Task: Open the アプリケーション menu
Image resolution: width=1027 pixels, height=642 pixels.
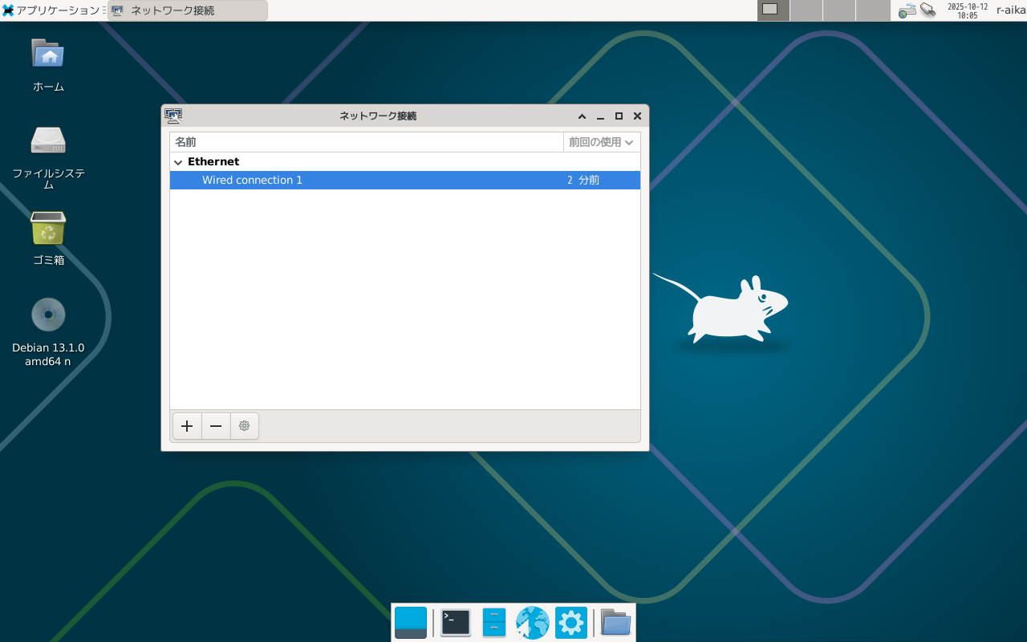Action: (x=53, y=10)
